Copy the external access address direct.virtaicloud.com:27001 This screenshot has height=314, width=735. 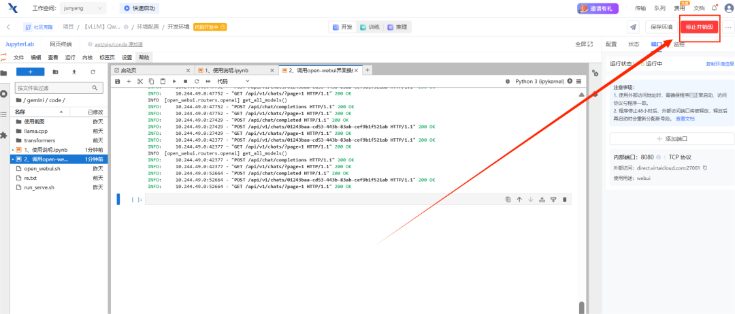pos(704,168)
